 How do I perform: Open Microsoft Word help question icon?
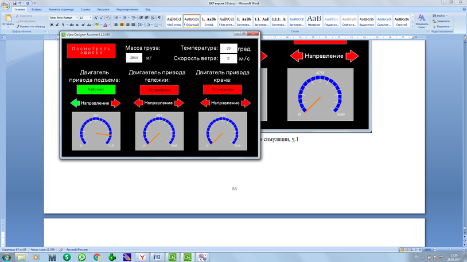pos(464,10)
